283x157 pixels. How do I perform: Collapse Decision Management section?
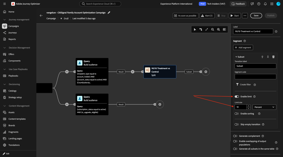pyautogui.click(x=5, y=48)
